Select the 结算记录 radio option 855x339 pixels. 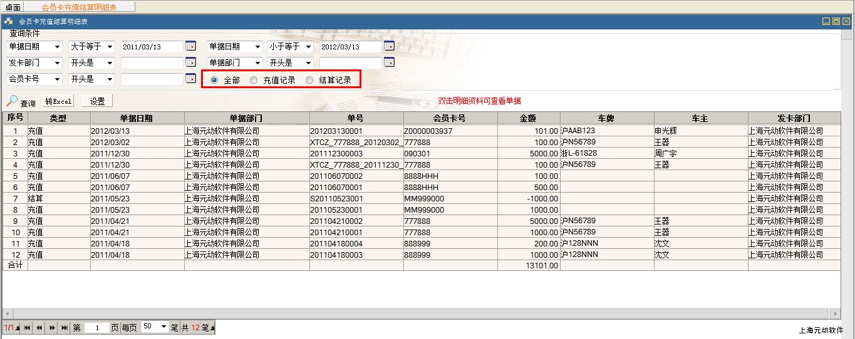coord(309,80)
